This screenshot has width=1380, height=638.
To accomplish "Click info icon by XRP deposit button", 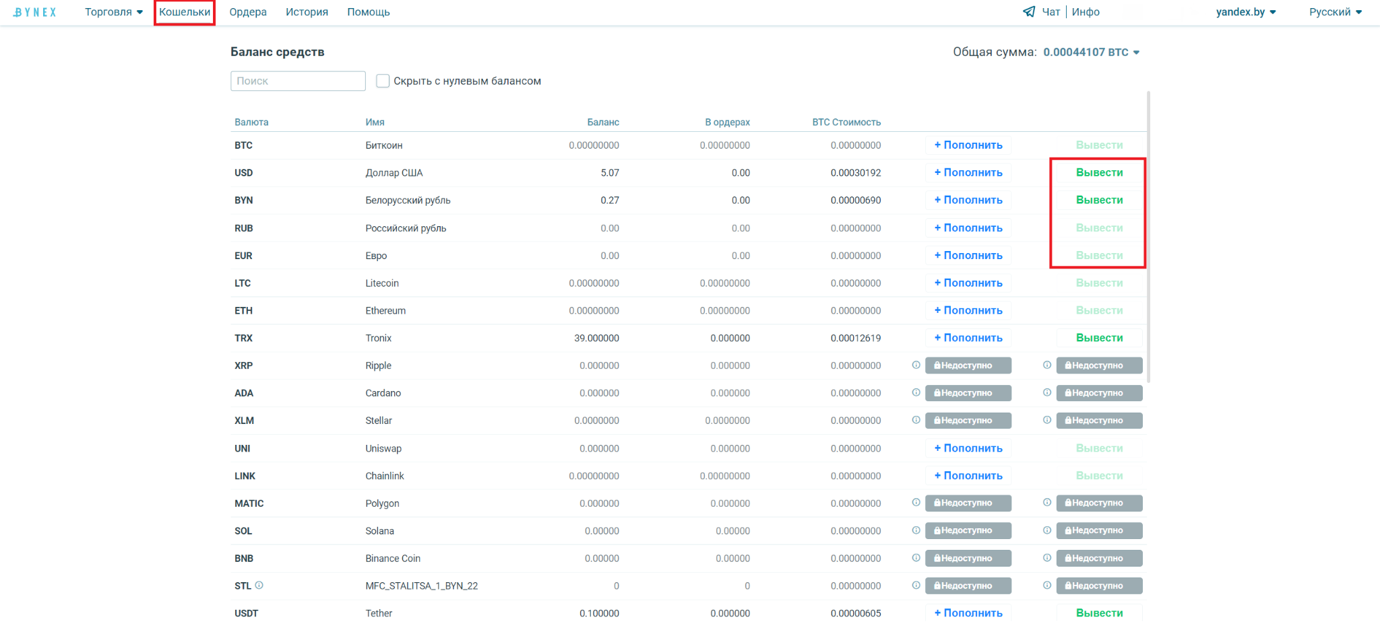I will tap(916, 365).
